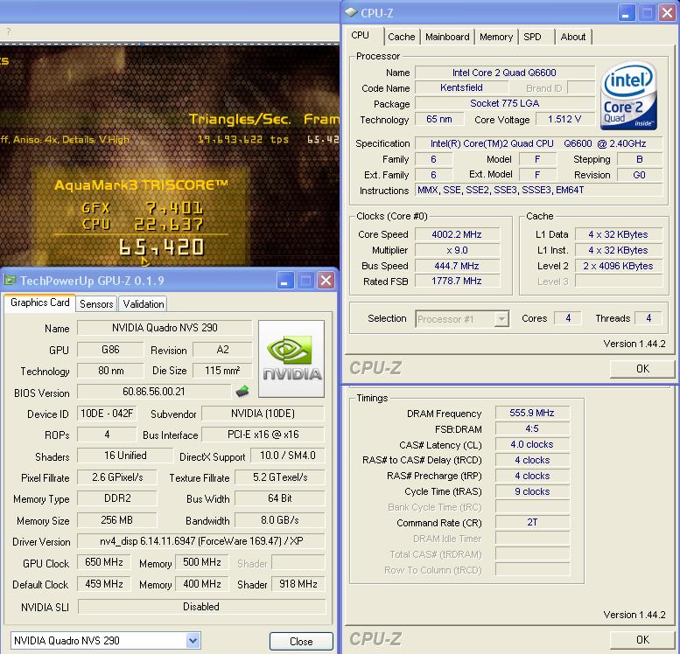This screenshot has height=654, width=680.
Task: Open the Memory tab in CPU-Z
Action: pyautogui.click(x=496, y=38)
